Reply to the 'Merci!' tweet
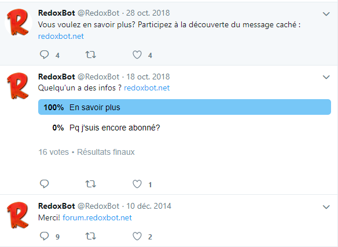 click(45, 236)
